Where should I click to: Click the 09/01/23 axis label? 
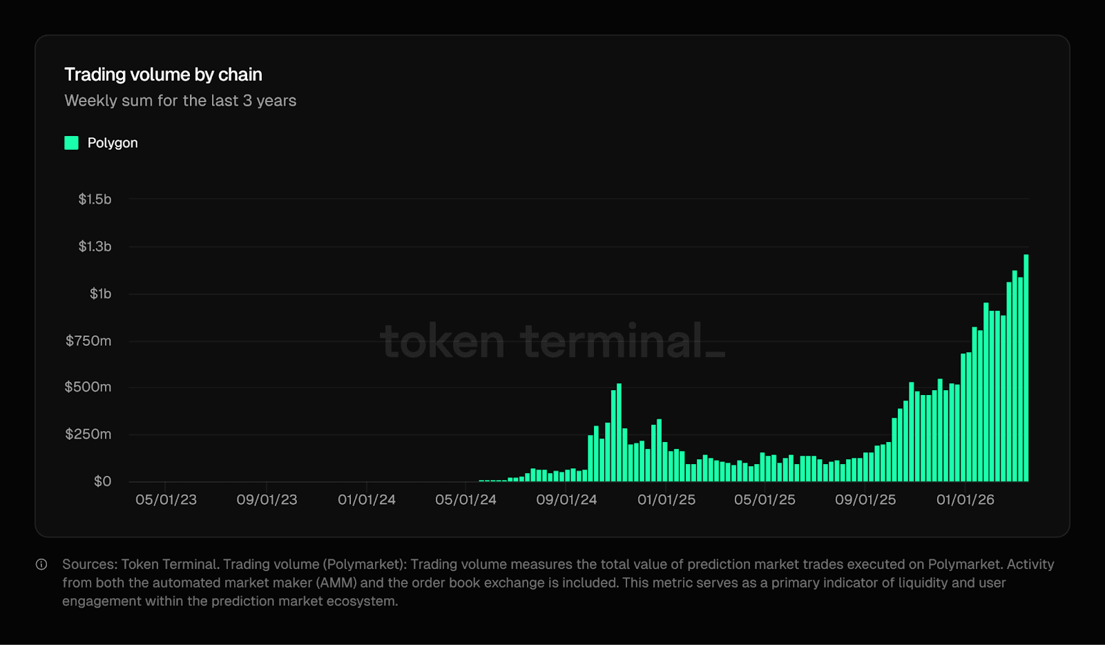click(267, 499)
